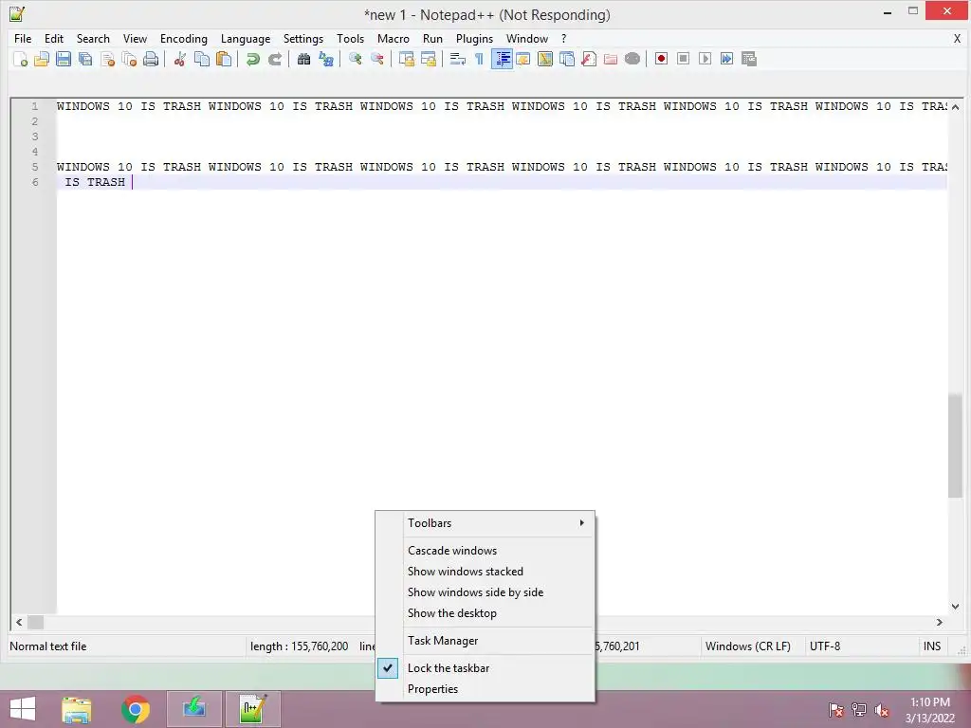
Task: Open Folder as Workspace icon
Action: [611, 59]
